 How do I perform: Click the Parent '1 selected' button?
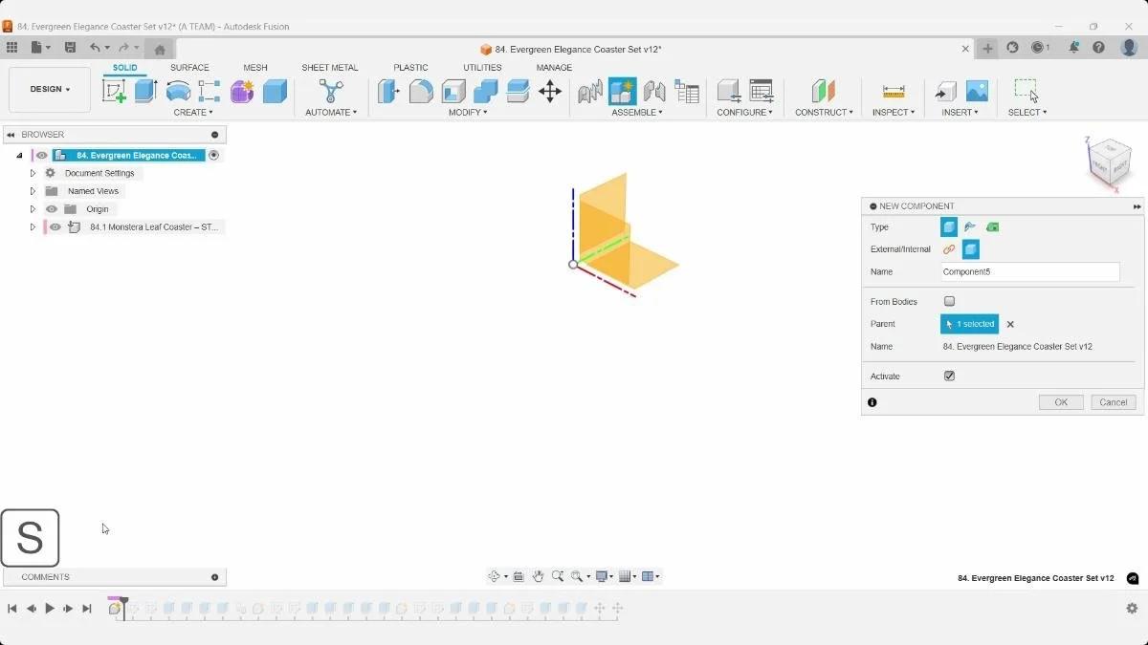(x=969, y=324)
